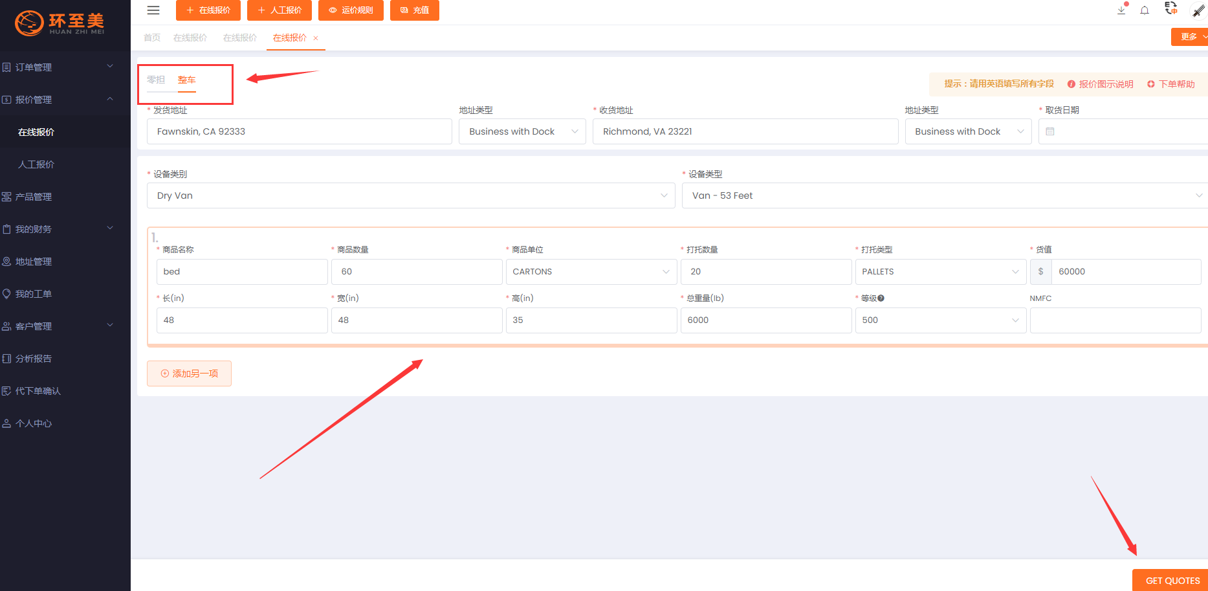
Task: Click the 发货地址 input field
Action: pos(299,131)
